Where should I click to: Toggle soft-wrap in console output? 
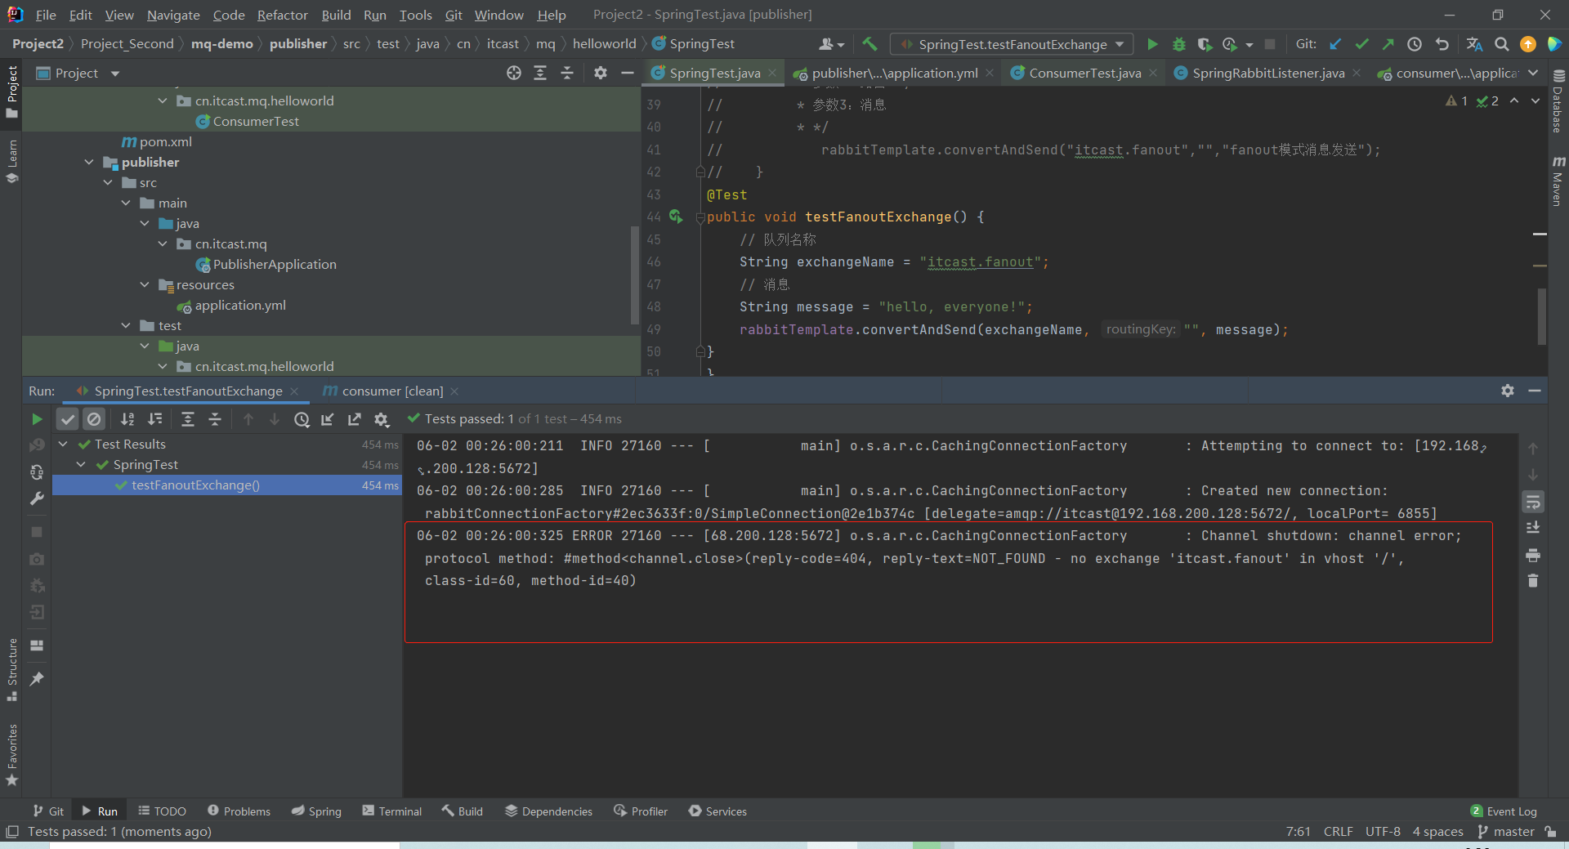coord(1533,502)
